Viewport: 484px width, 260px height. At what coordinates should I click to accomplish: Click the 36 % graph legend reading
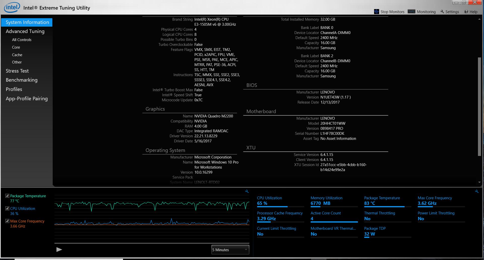tap(14, 214)
